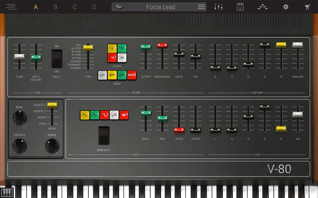Switch to part B tab
The height and width of the screenshot is (198, 318).
[55, 7]
